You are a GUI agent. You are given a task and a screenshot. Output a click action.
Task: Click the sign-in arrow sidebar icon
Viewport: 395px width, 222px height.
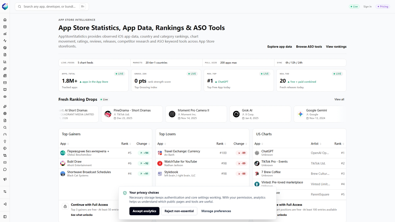[5, 204]
